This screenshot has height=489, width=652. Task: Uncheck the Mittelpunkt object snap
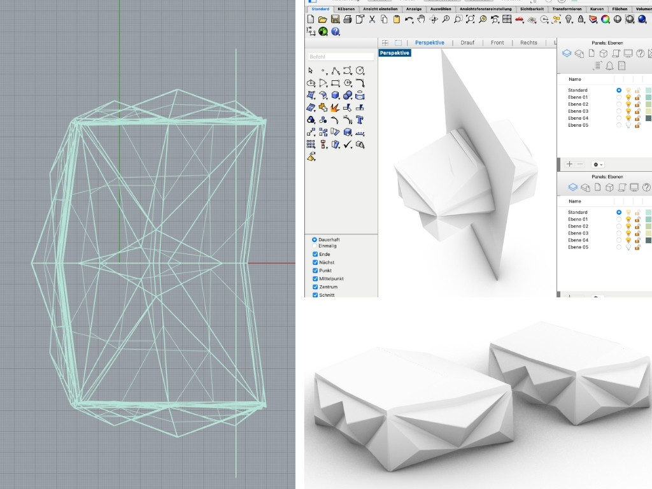[x=315, y=279]
